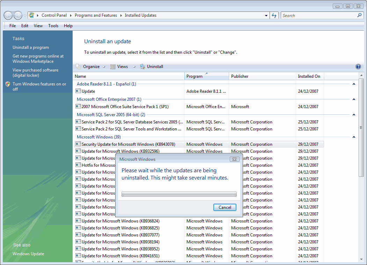The image size is (367, 265).
Task: Click the Back navigation arrow
Action: point(8,16)
